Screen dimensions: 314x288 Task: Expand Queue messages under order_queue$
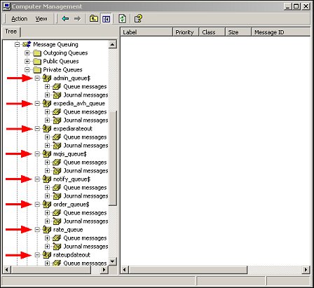(47, 213)
